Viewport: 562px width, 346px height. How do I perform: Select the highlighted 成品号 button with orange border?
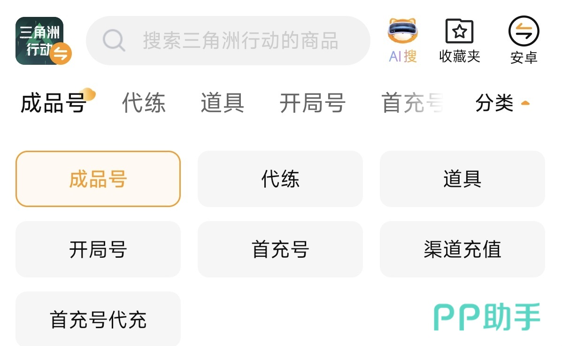click(98, 179)
